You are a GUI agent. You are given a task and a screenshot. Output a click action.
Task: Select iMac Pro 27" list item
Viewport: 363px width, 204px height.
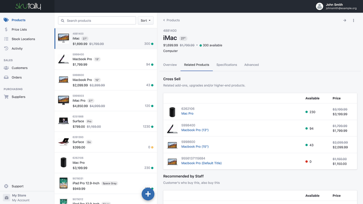pyautogui.click(x=106, y=101)
